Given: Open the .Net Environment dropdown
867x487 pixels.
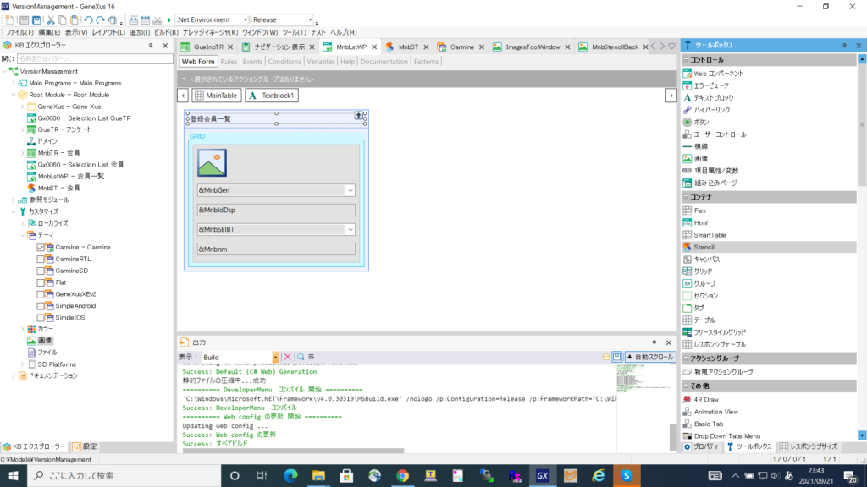Looking at the screenshot, I should pos(245,20).
